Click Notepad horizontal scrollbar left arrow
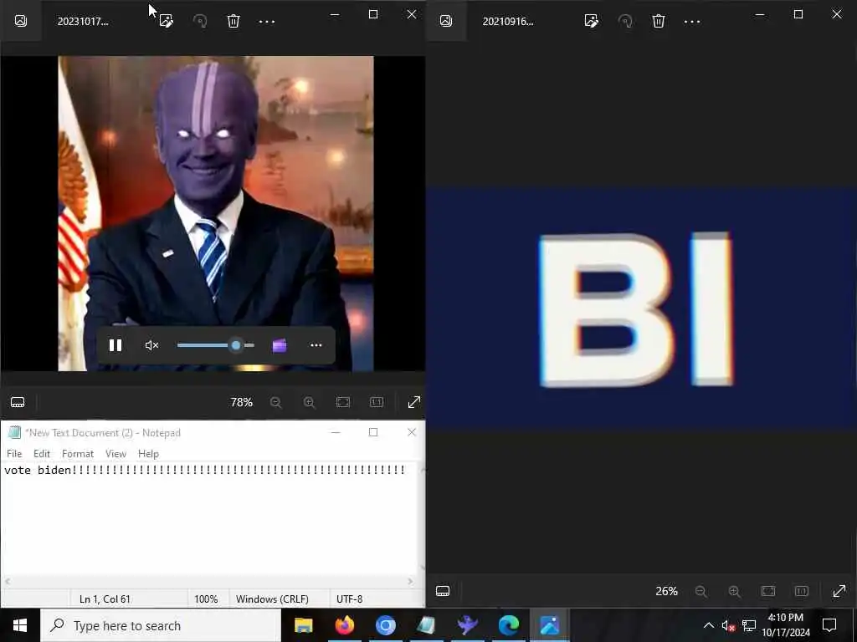 (x=7, y=582)
